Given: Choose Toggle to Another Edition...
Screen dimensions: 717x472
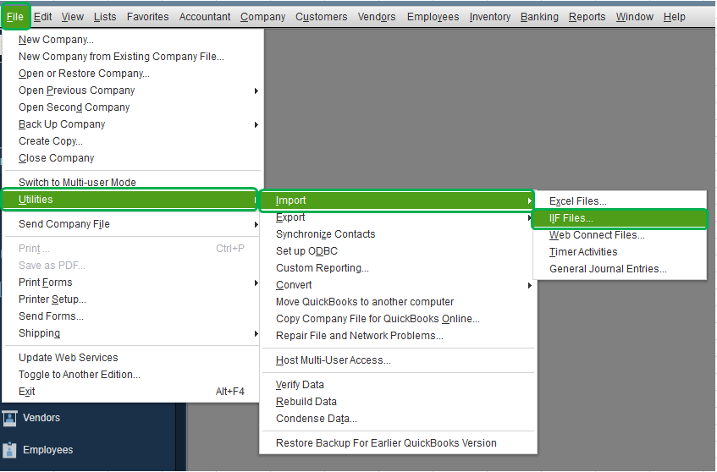Looking at the screenshot, I should 132,375.
